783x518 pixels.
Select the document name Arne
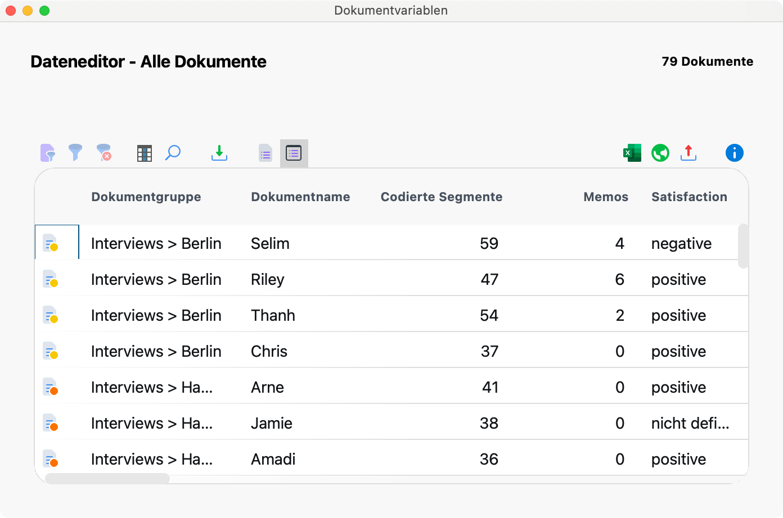point(267,387)
